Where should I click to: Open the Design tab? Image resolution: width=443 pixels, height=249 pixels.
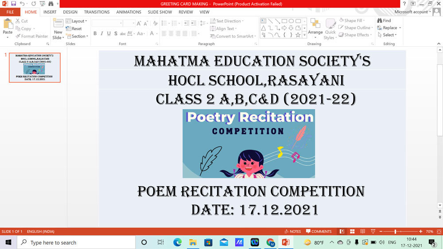(x=70, y=12)
